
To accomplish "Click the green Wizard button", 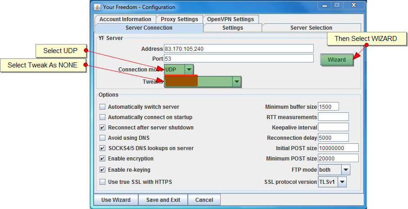I will [x=337, y=59].
